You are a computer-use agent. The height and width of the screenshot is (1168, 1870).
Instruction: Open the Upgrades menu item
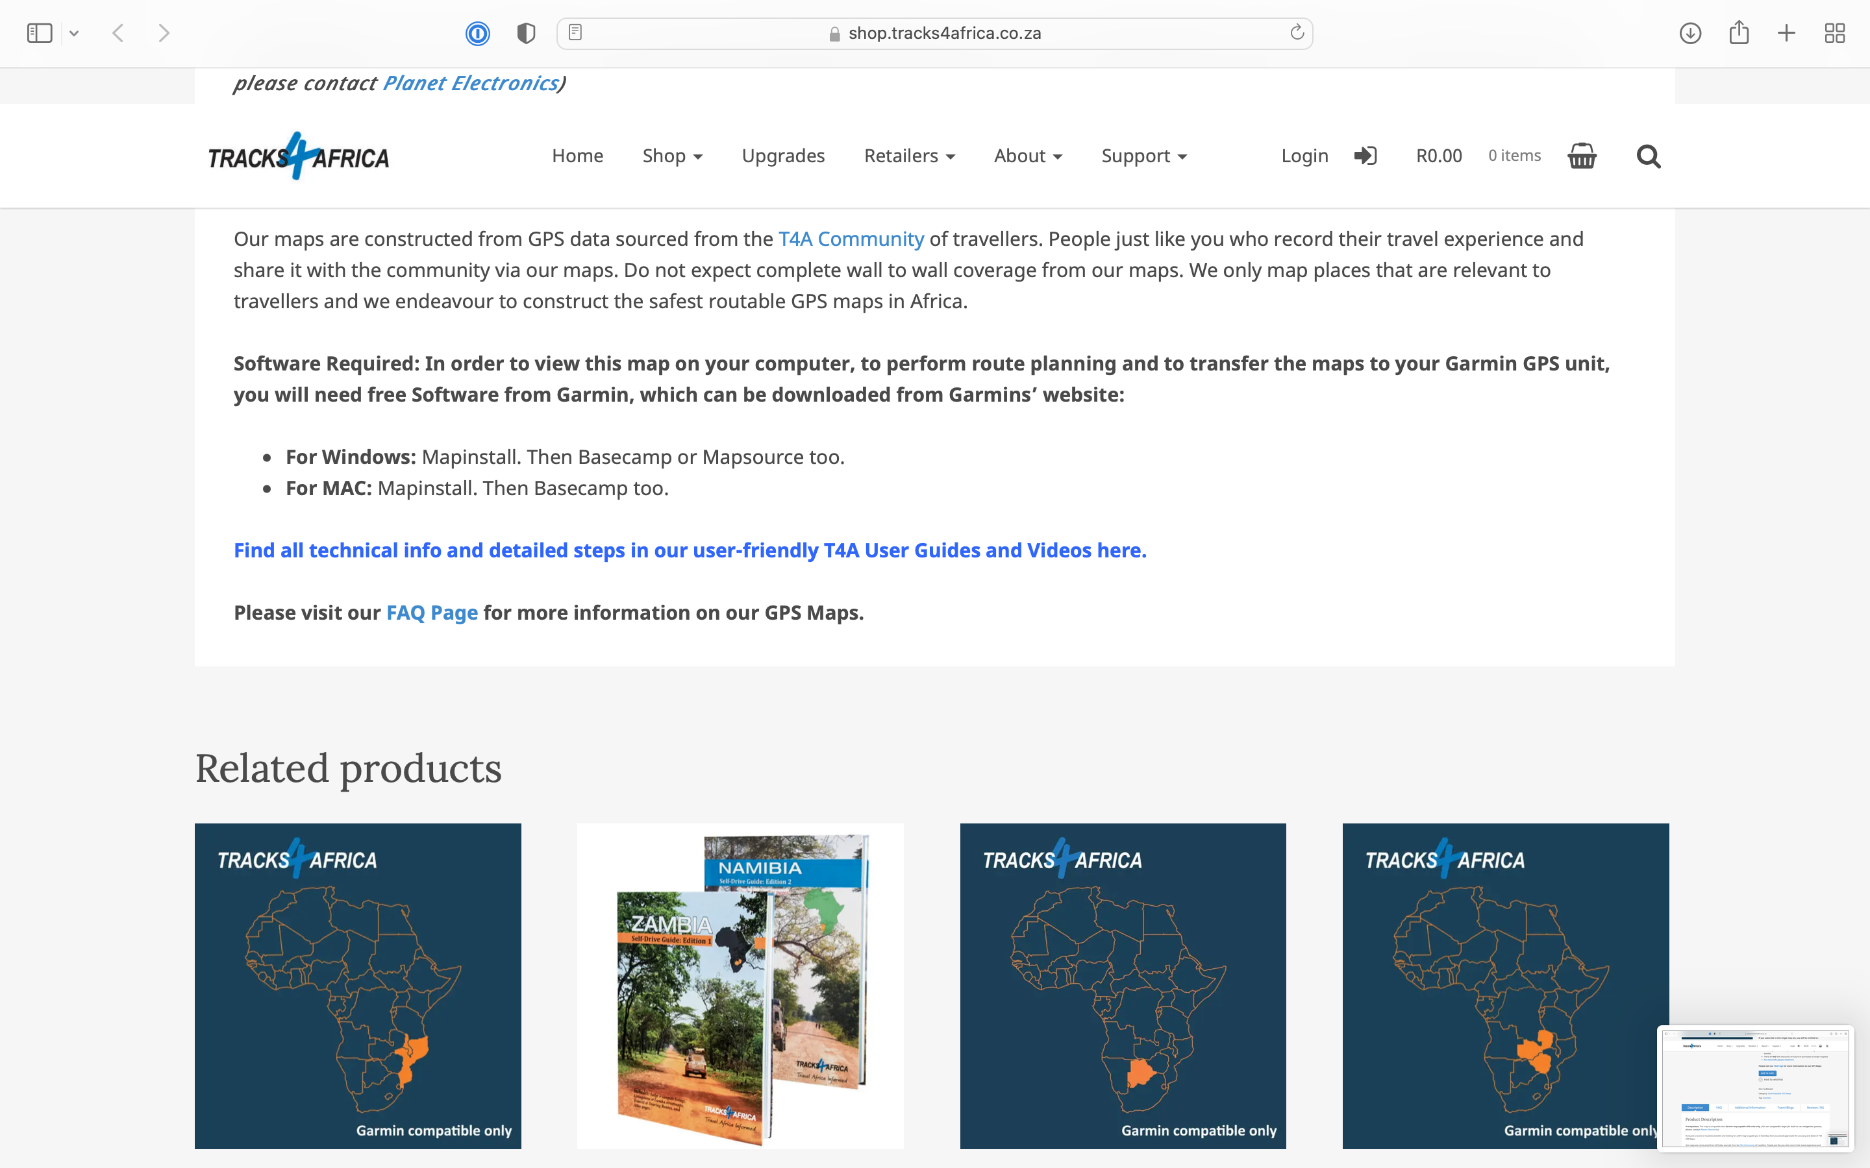click(x=783, y=156)
